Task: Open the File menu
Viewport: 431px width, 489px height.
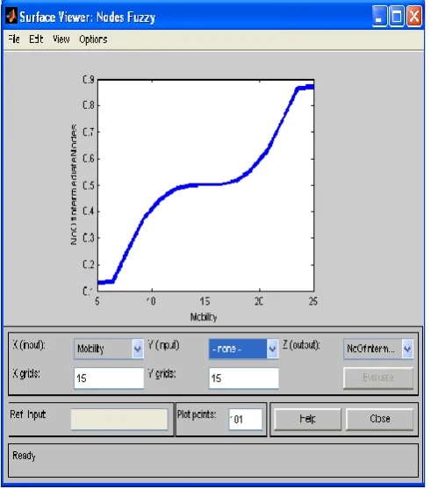Action: click(x=14, y=40)
